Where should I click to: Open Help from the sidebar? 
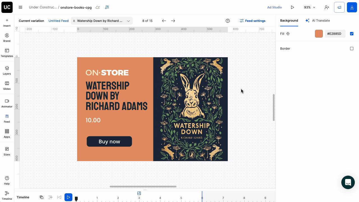tap(7, 180)
